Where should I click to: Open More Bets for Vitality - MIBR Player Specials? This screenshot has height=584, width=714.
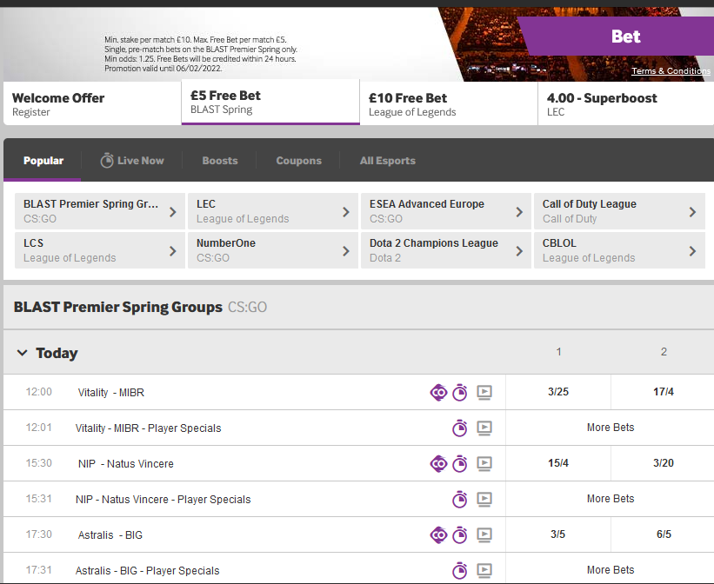point(611,428)
